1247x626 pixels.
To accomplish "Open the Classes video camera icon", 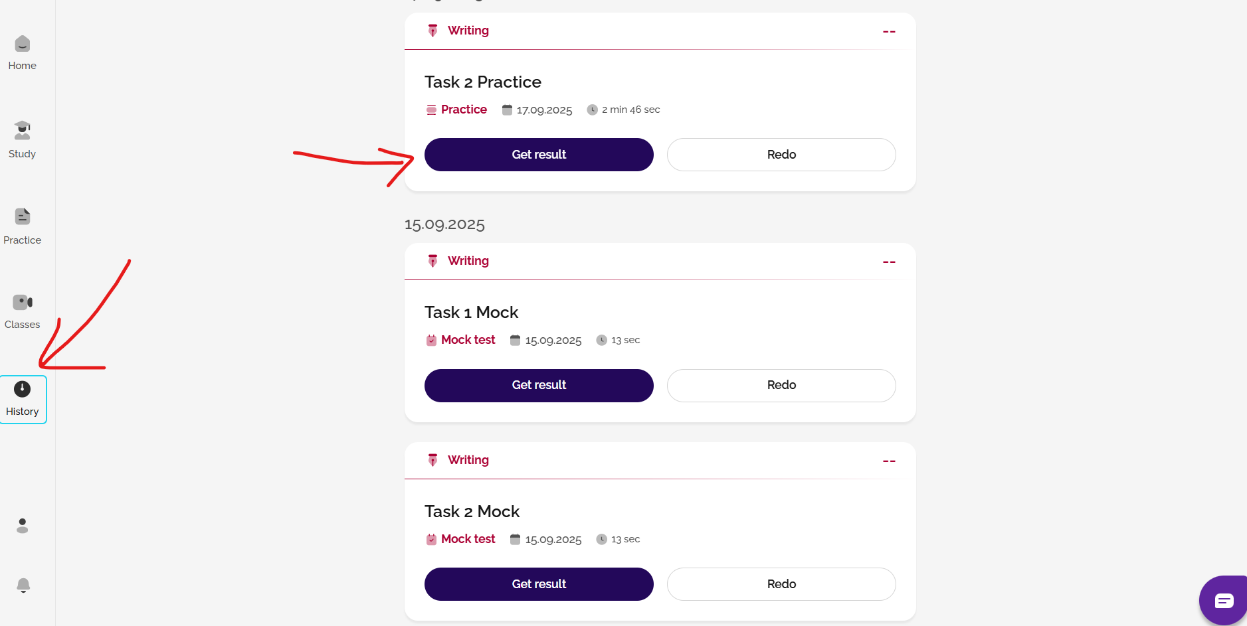I will click(x=23, y=303).
